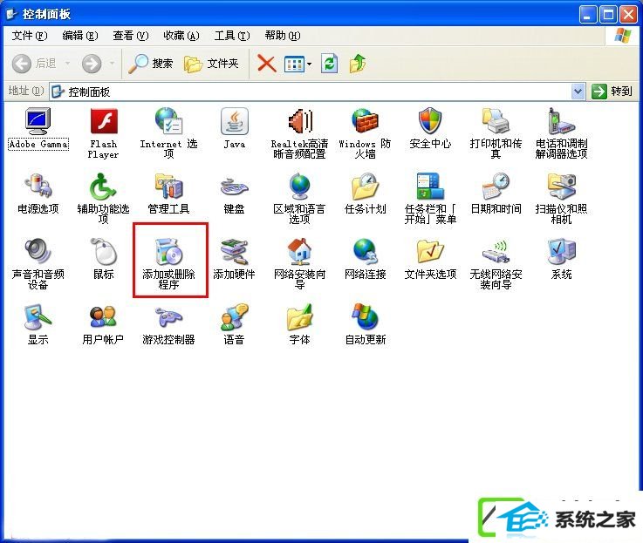This screenshot has width=643, height=543.
Task: Click the 搜索 search toolbar button
Action: pos(150,64)
